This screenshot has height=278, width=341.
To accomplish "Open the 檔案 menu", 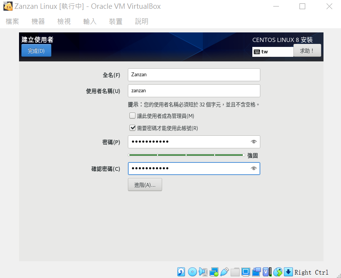I will 12,21.
